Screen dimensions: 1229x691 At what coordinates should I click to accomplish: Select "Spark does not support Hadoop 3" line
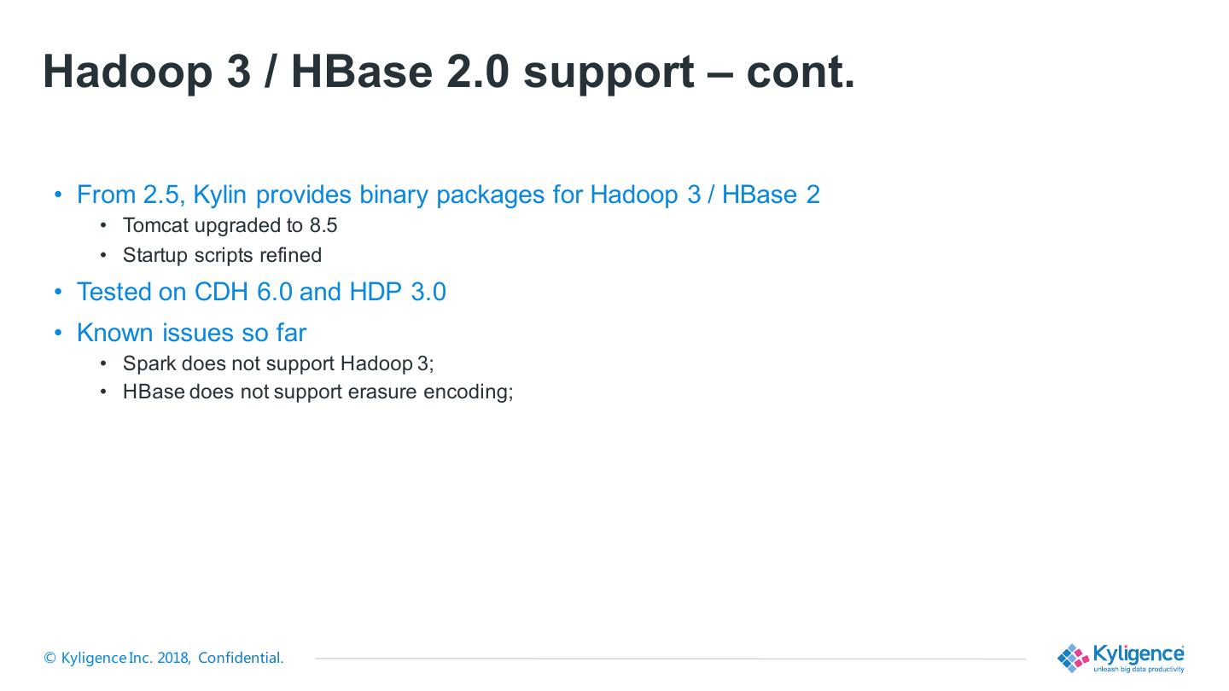[278, 363]
